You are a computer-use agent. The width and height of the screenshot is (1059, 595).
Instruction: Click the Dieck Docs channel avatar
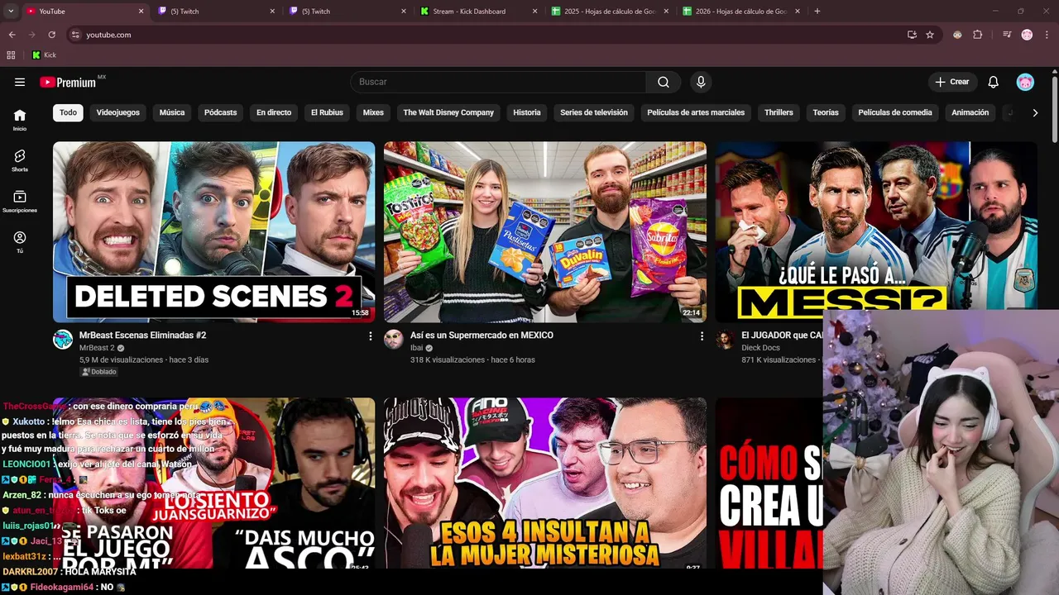726,340
